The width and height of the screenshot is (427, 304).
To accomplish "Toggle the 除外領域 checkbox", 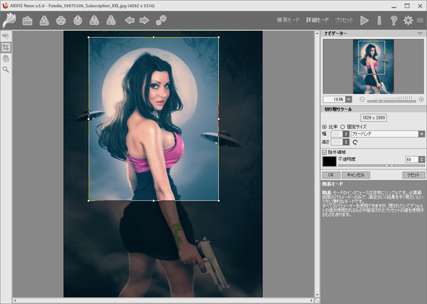I will (x=325, y=152).
